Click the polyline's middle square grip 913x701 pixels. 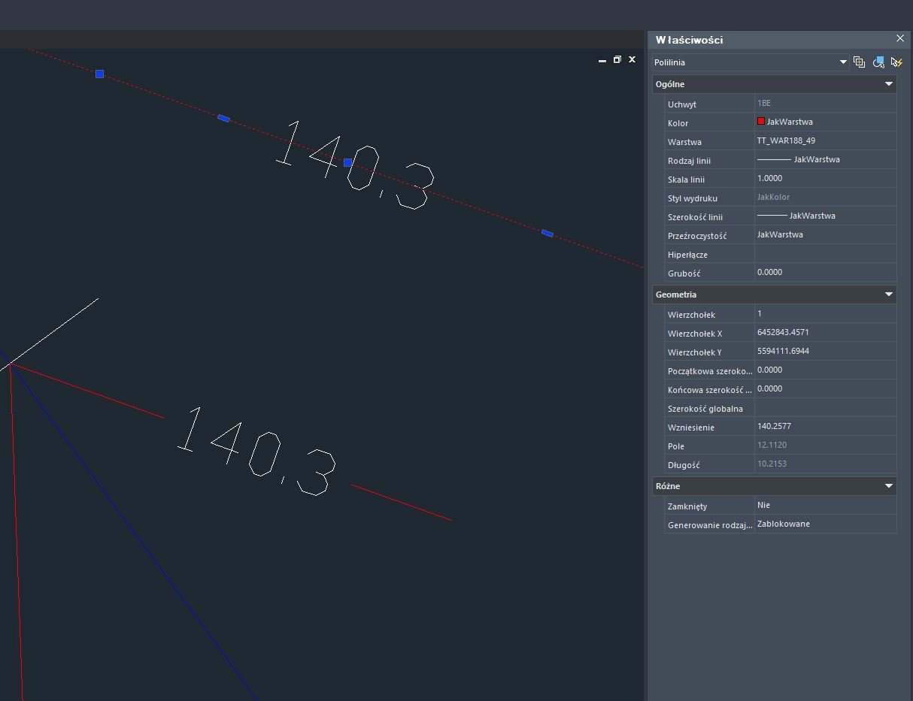[x=347, y=162]
